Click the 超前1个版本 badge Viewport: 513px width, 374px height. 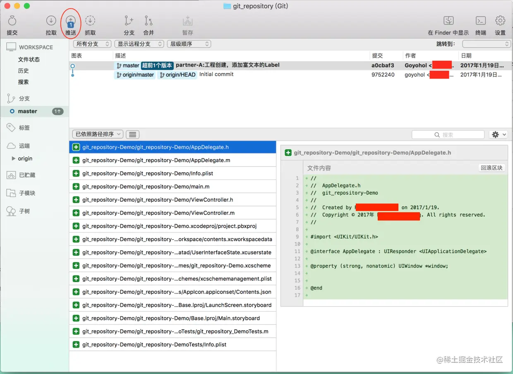[157, 65]
